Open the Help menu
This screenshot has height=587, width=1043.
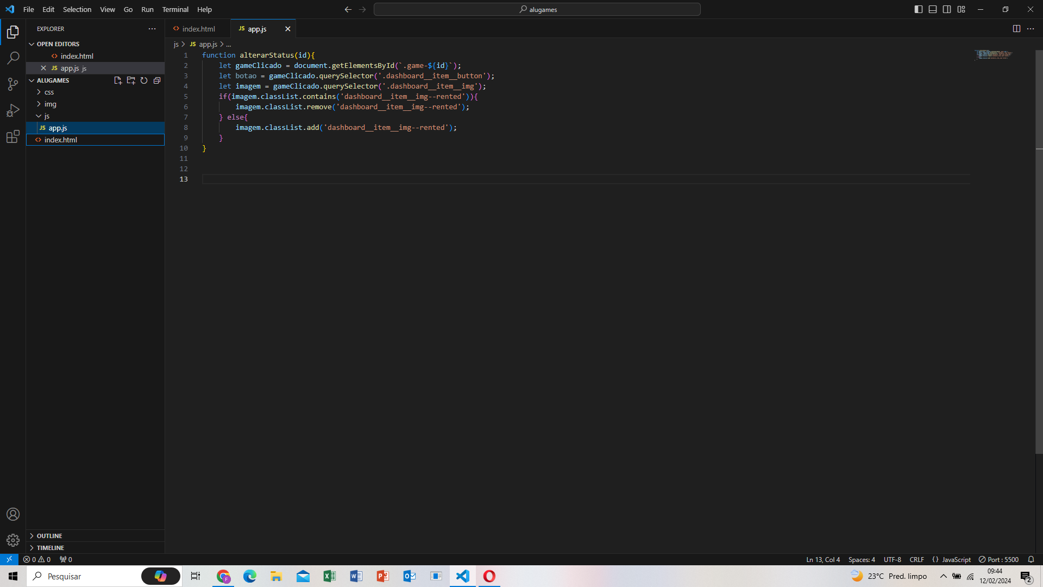(x=204, y=9)
